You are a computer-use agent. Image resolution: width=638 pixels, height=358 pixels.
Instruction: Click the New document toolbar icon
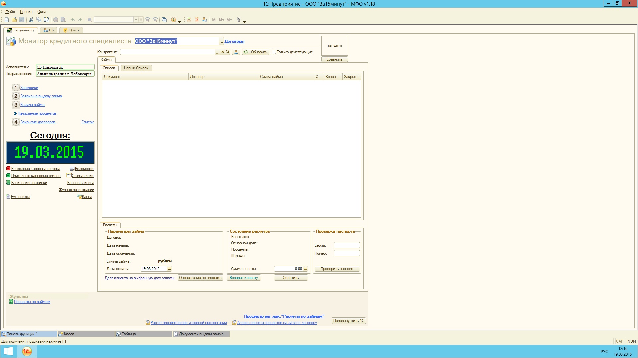pos(6,20)
